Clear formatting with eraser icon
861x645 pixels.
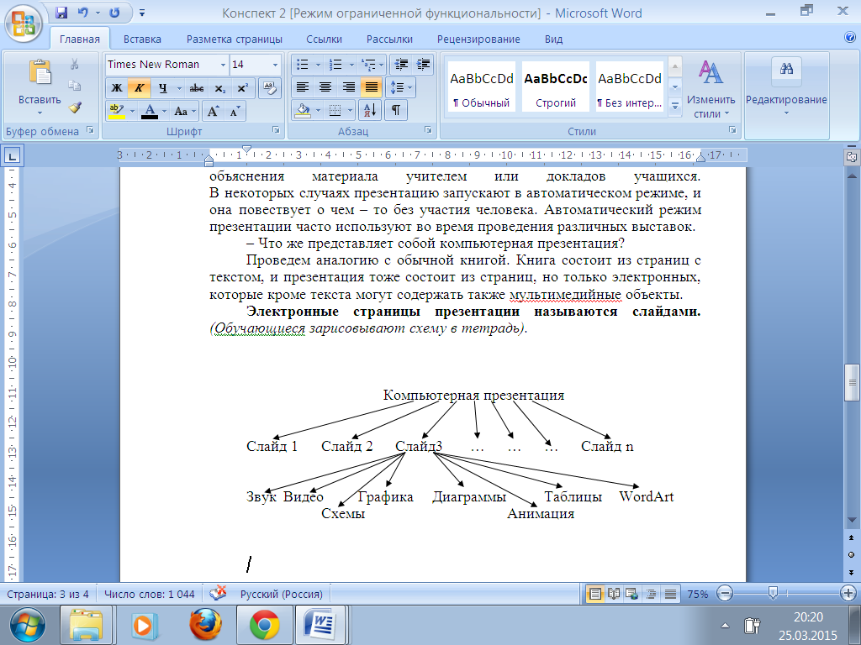pyautogui.click(x=270, y=88)
